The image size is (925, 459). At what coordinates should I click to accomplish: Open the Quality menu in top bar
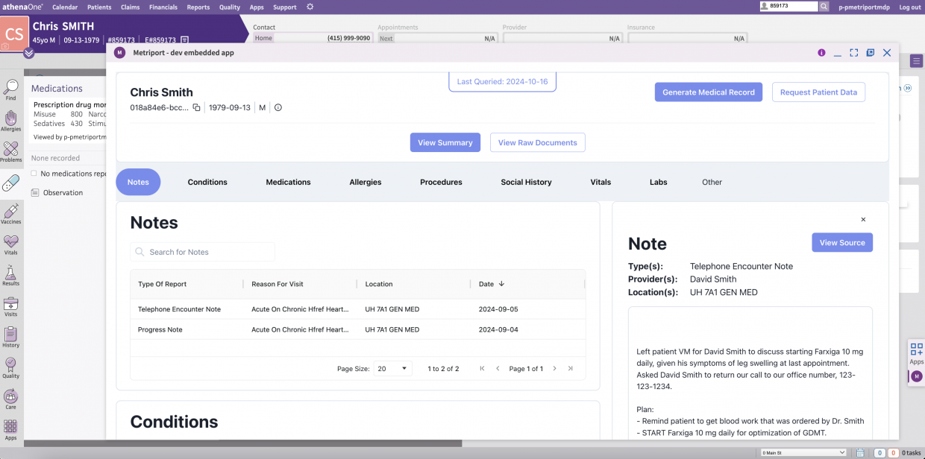[230, 7]
